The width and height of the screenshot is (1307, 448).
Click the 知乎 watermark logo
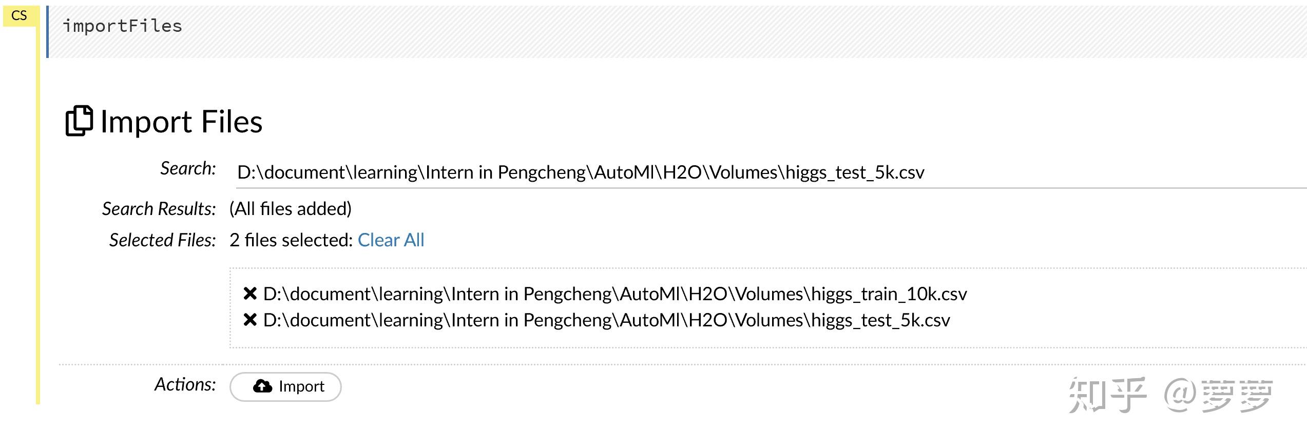point(1107,395)
